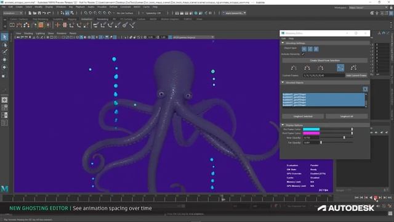Activate the Scale tool in toolbox
This screenshot has width=394, height=222.
click(x=4, y=76)
